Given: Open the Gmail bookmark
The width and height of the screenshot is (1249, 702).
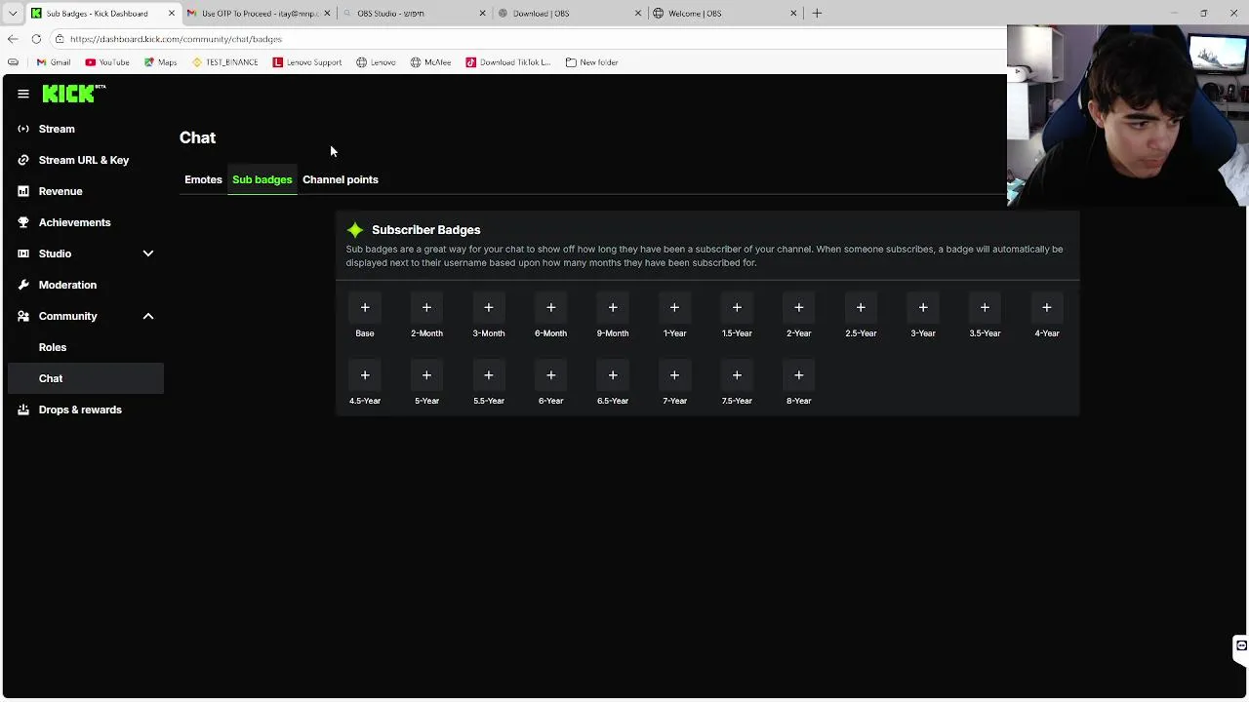Looking at the screenshot, I should tap(53, 62).
